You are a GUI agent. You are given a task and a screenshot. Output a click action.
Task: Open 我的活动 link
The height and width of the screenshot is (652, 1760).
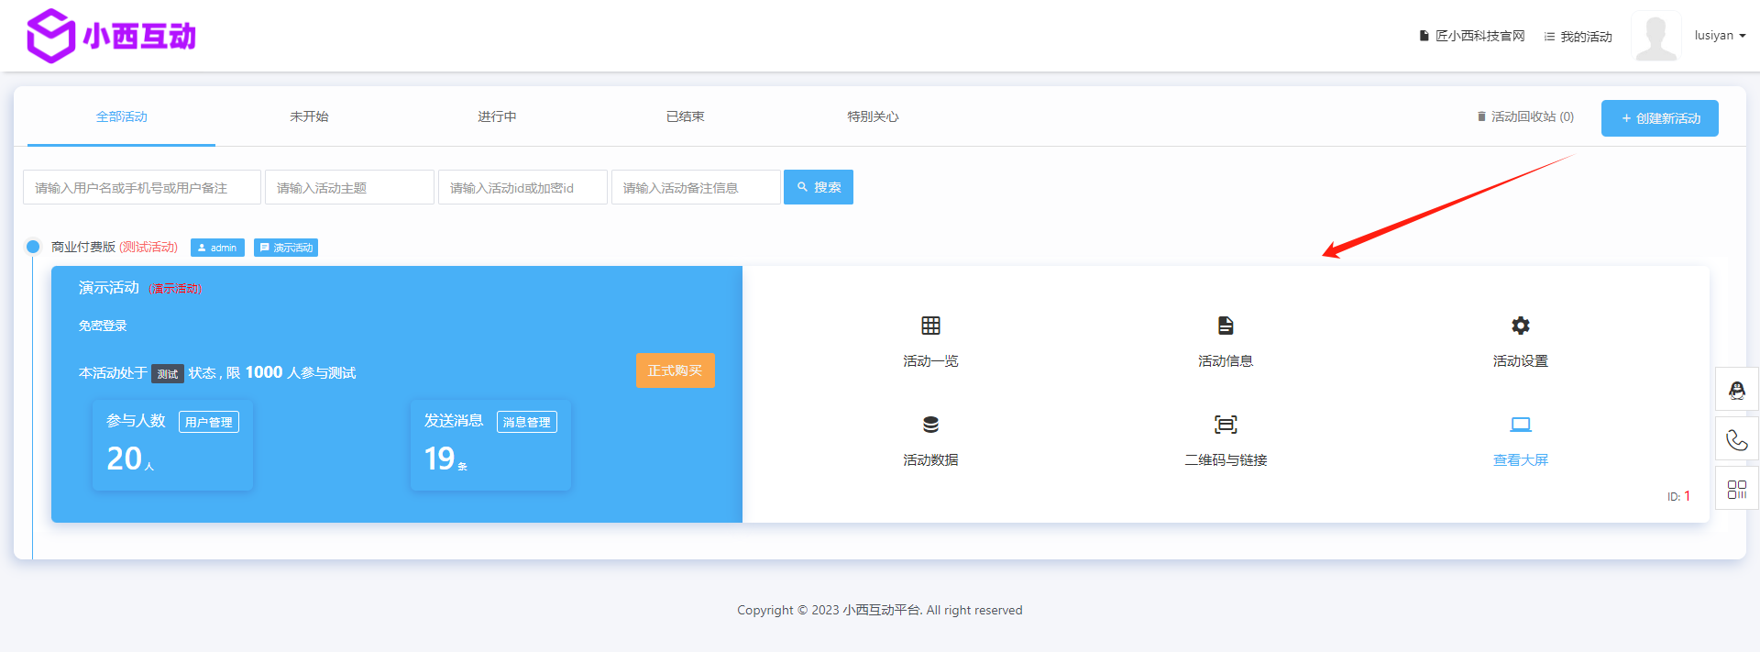click(1578, 37)
